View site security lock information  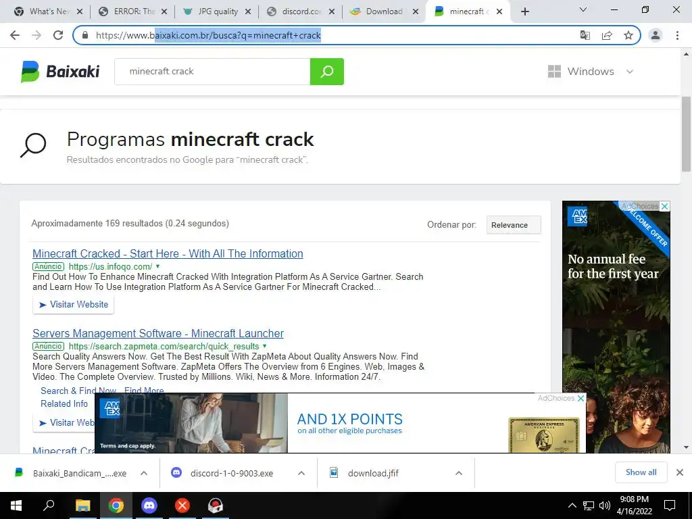[85, 35]
